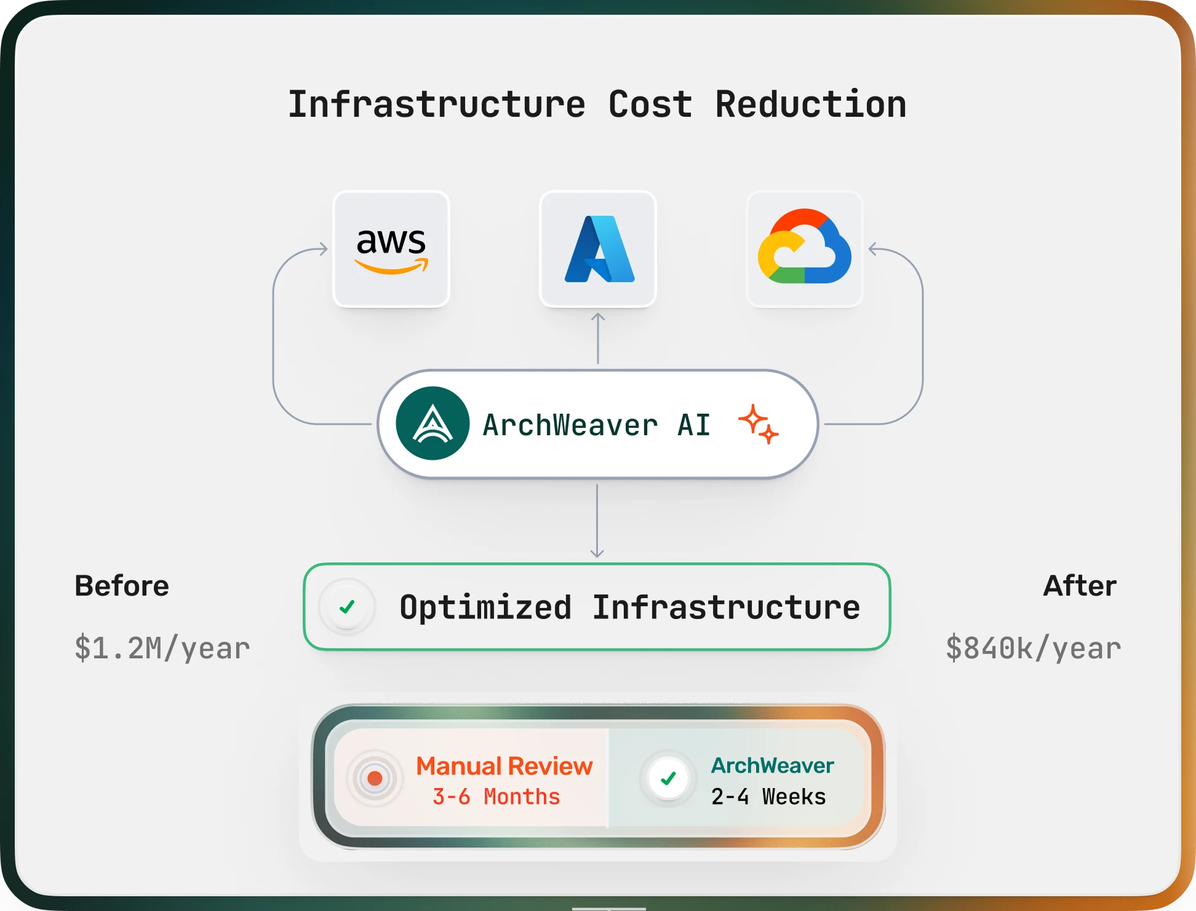Click the $840k/year value
Screen dimensions: 1196x911
[x=1034, y=649]
